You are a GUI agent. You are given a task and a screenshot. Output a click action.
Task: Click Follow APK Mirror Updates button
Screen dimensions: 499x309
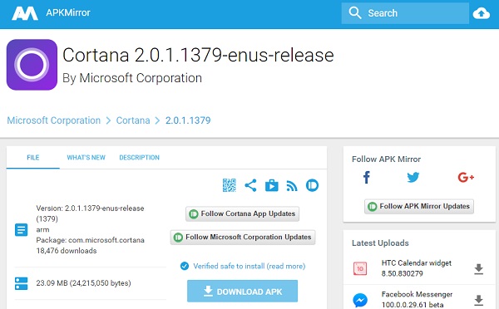pyautogui.click(x=419, y=206)
